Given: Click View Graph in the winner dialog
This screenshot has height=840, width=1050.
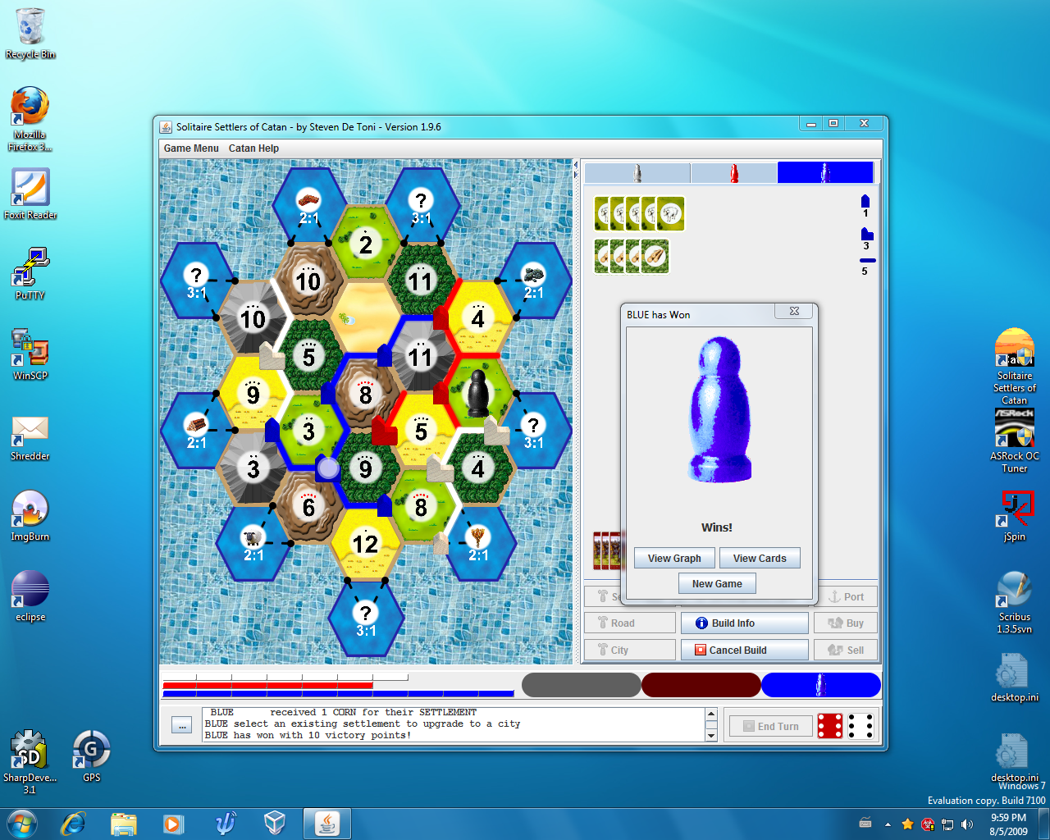Looking at the screenshot, I should pyautogui.click(x=674, y=559).
